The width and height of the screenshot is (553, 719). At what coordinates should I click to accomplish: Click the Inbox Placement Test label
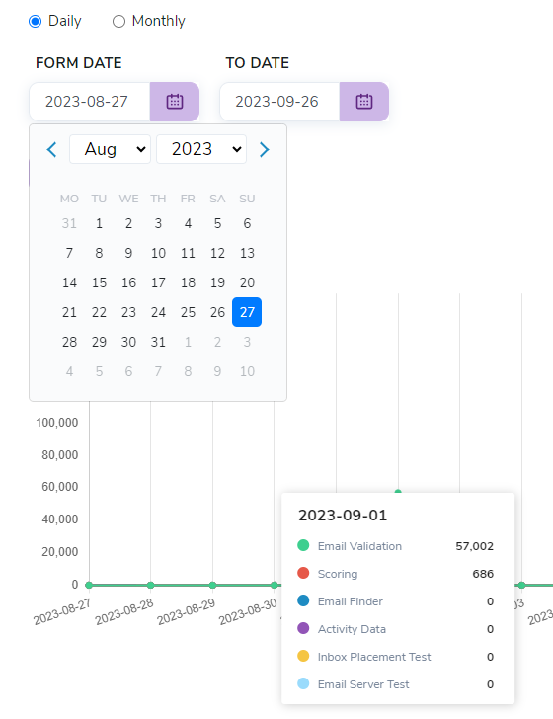[374, 657]
